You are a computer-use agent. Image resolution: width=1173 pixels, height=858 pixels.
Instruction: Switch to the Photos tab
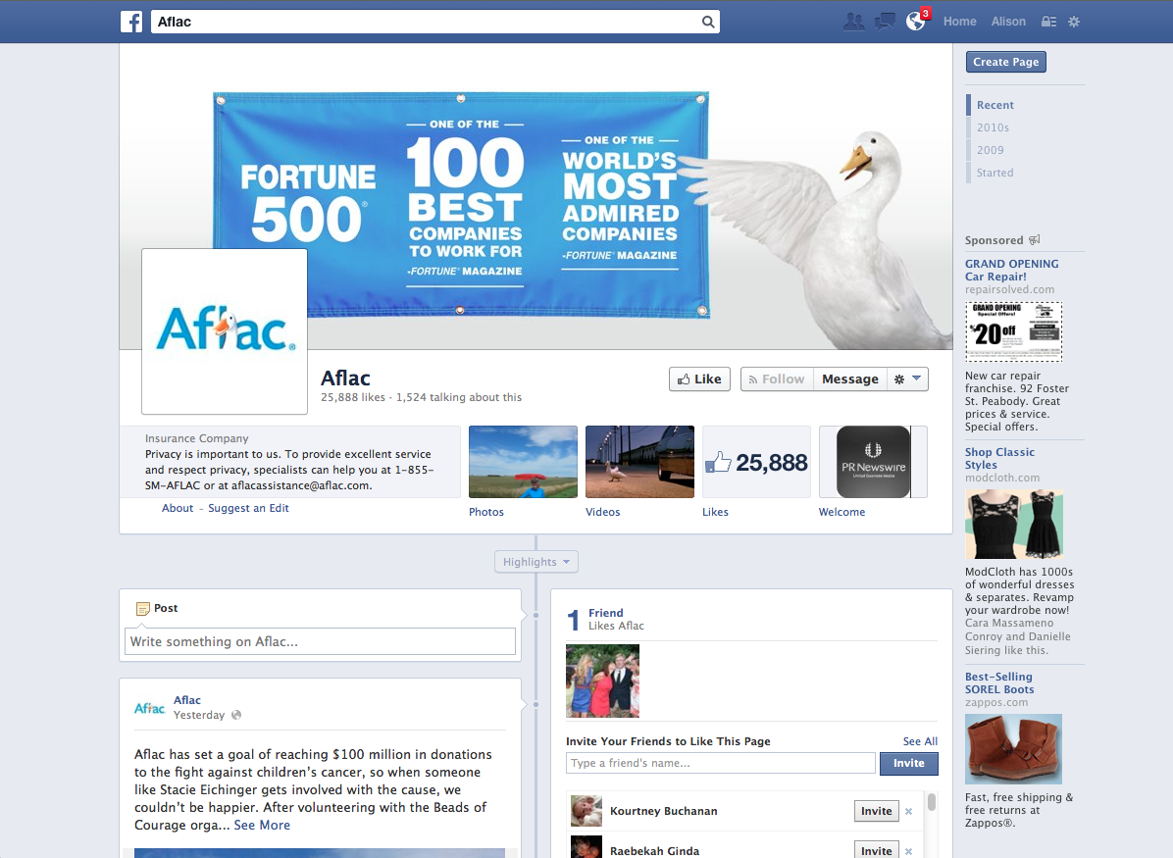point(523,461)
